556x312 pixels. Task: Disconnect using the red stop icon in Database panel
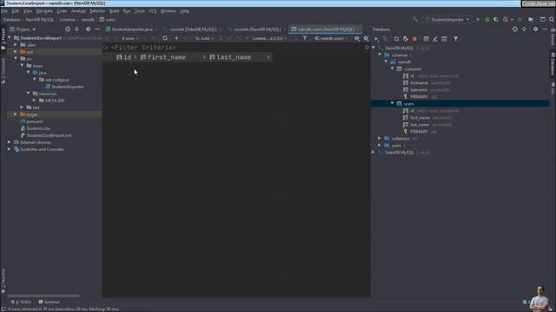pos(414,38)
